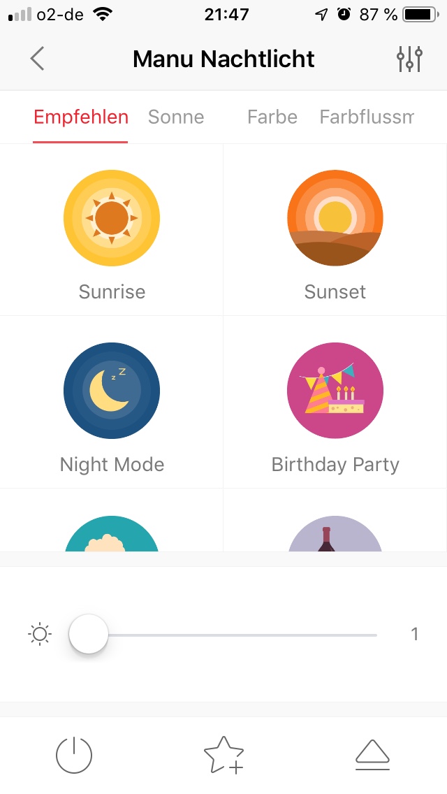Tap the back arrow icon
This screenshot has height=794, width=447.
[x=38, y=59]
